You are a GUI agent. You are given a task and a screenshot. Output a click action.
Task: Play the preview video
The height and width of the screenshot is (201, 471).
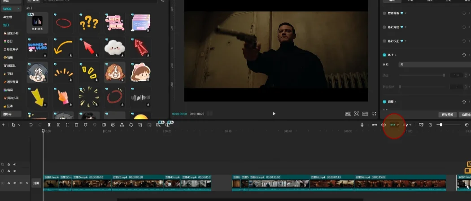[x=274, y=114]
